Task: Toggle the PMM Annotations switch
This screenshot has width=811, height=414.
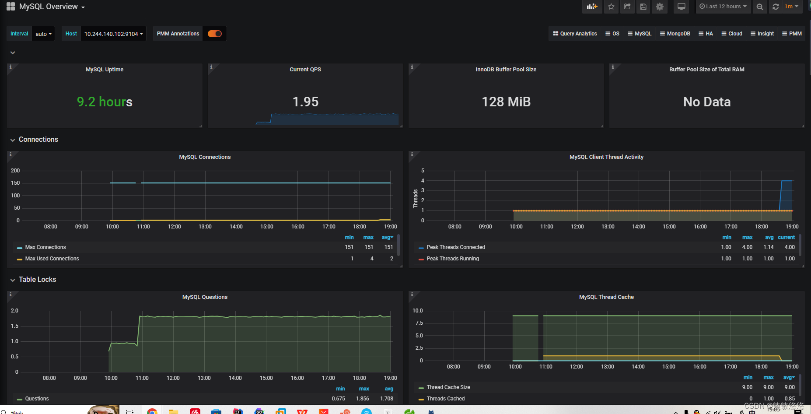Action: 215,34
